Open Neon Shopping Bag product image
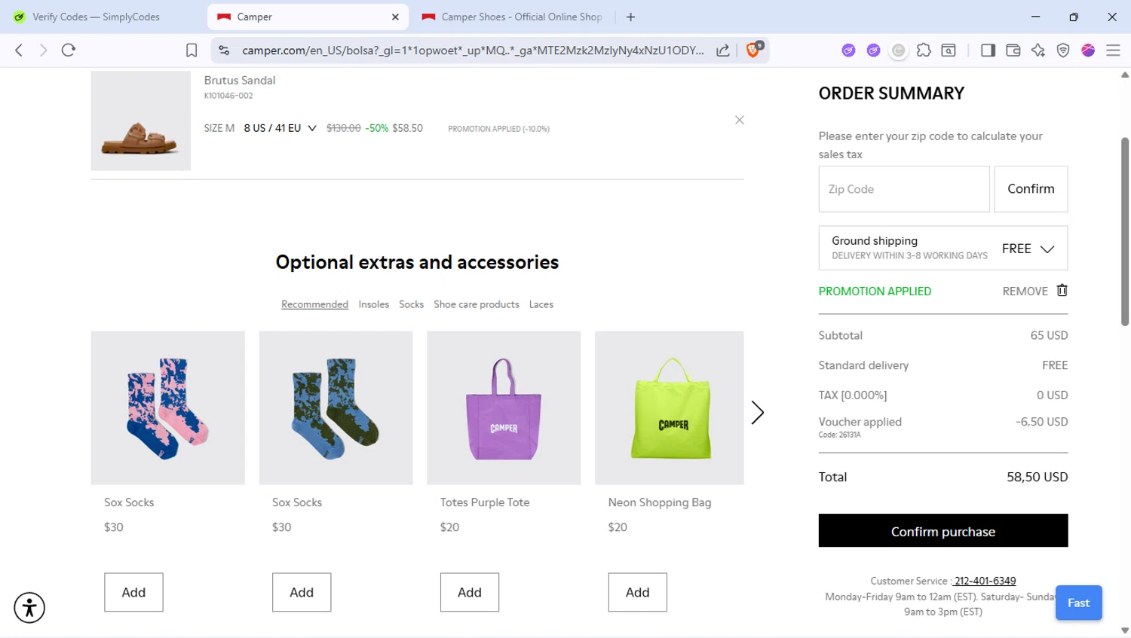The image size is (1131, 638). point(670,408)
